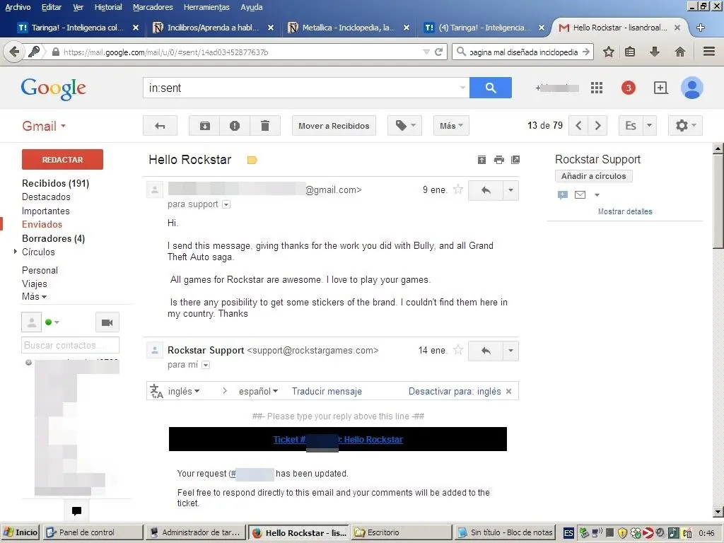This screenshot has height=543, width=724.
Task: Send email to Rockstar Support envelope icon
Action: 580,195
